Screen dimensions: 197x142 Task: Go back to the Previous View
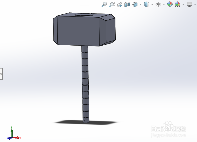point(119,4)
